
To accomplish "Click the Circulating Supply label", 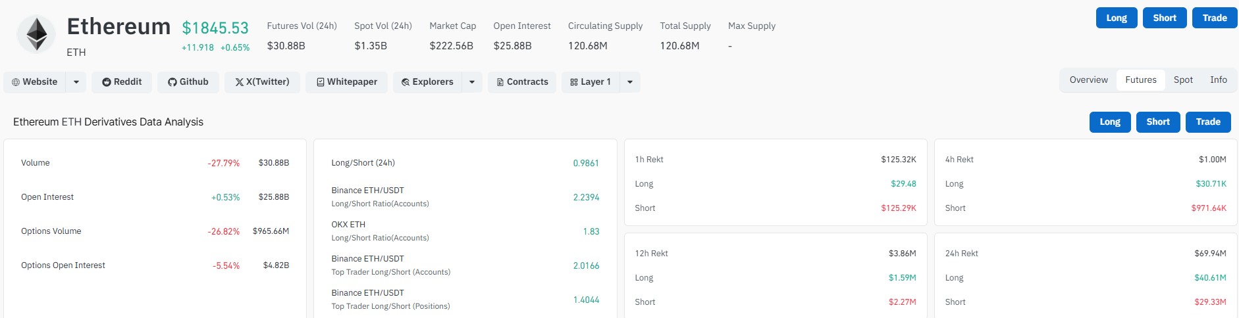I will pos(605,26).
